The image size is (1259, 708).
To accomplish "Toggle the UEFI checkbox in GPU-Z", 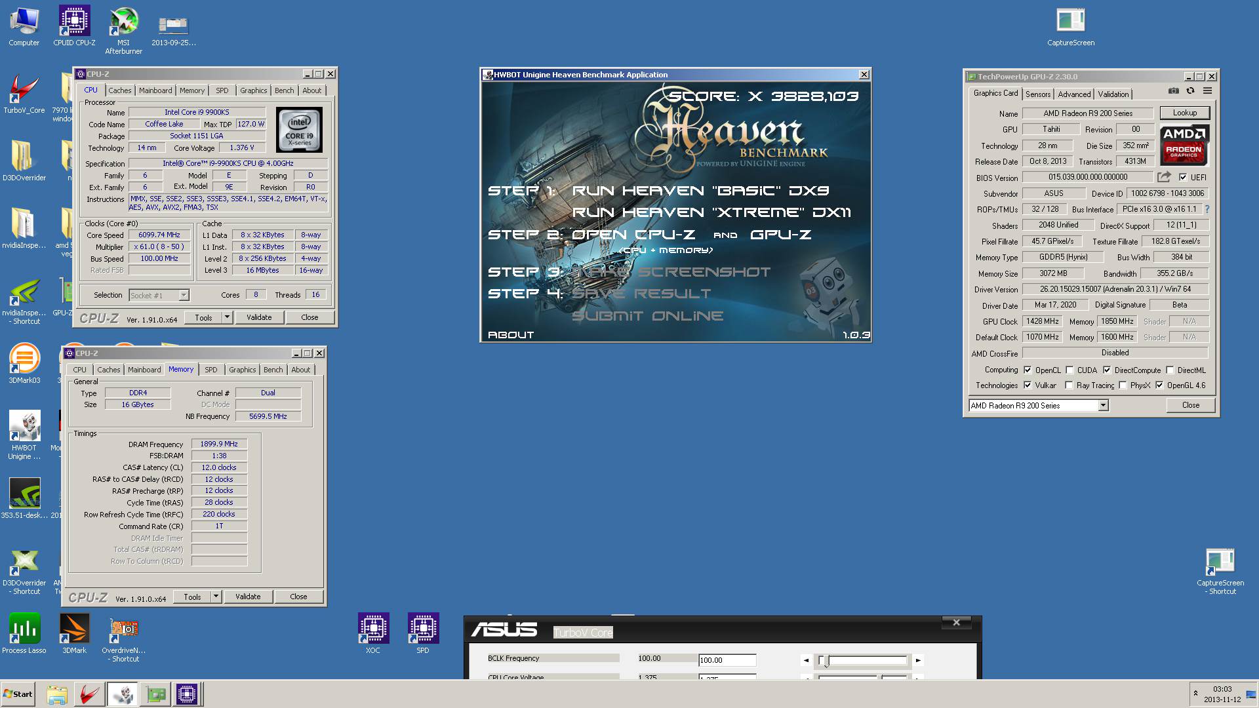I will (x=1182, y=177).
